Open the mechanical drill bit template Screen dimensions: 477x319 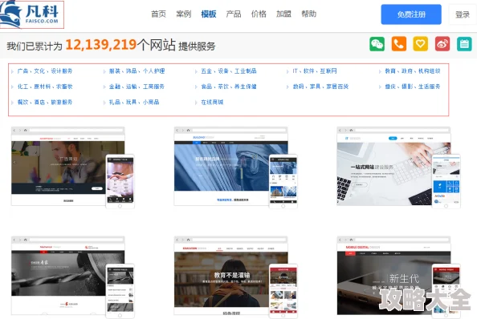[73, 277]
